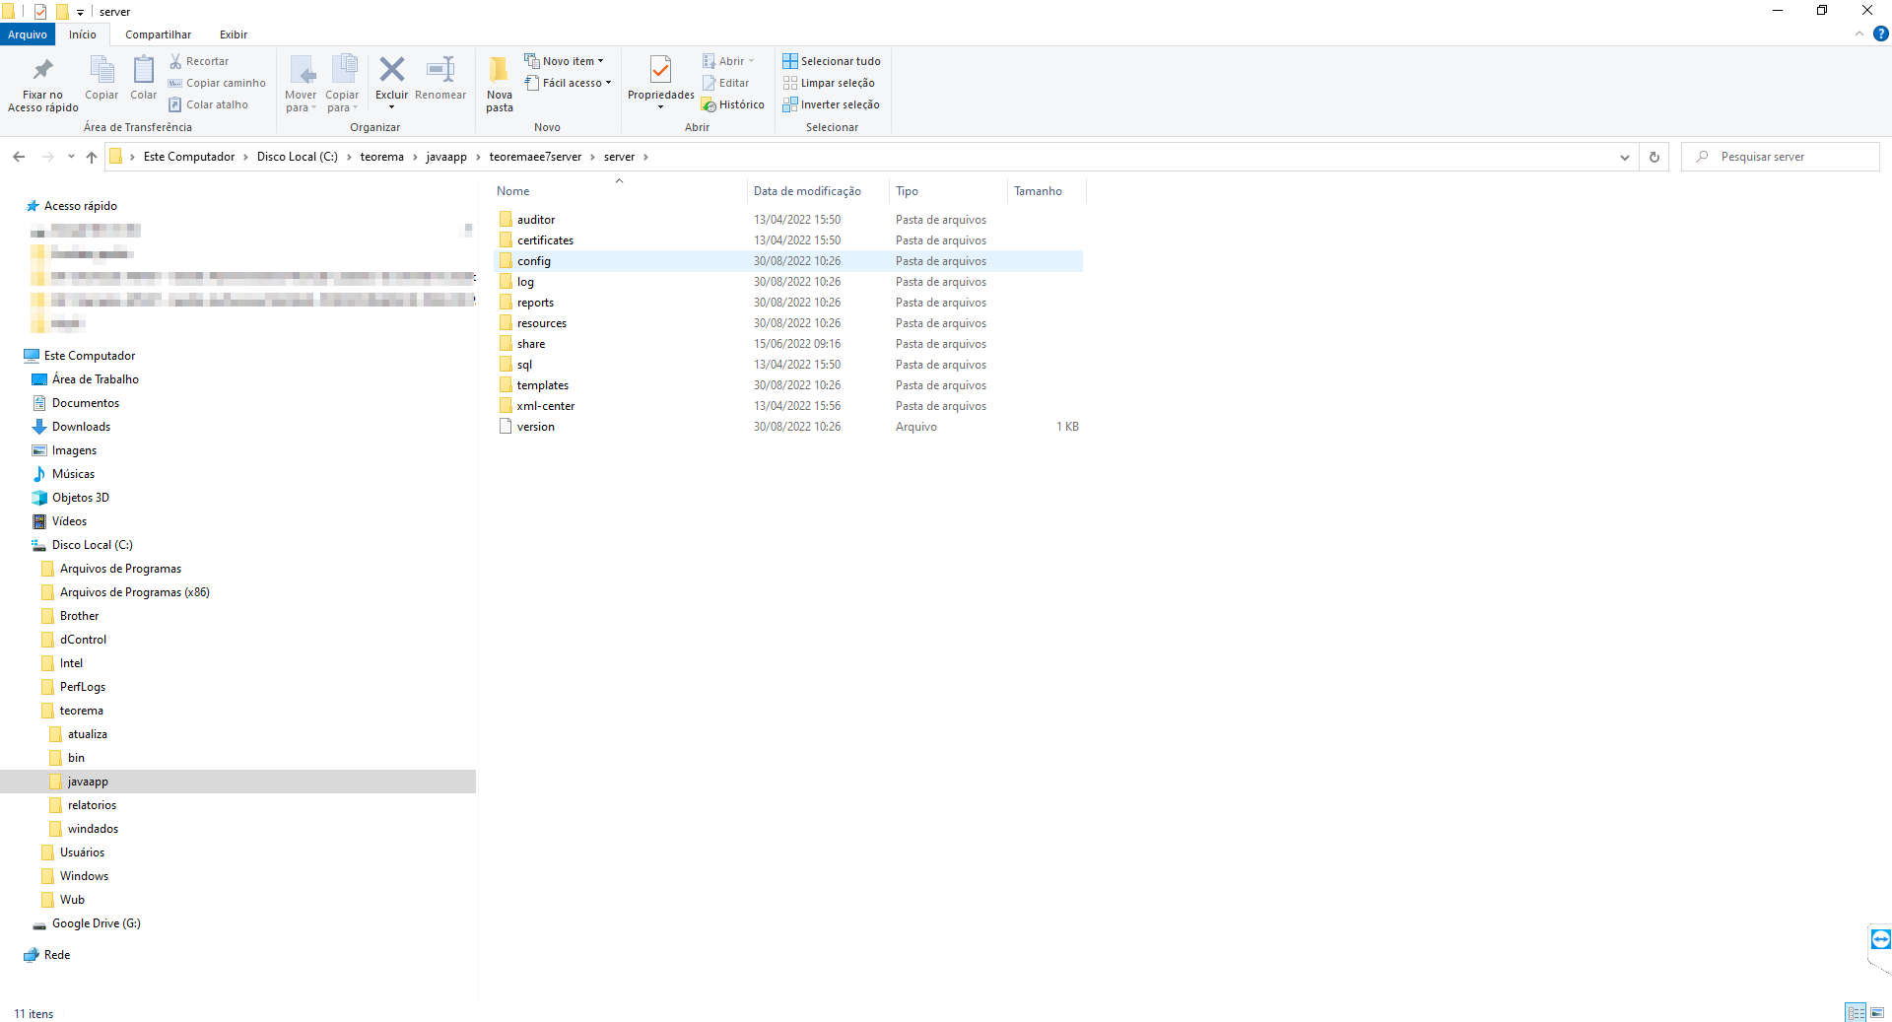Switch to large icons view in status bar
Viewport: 1892px width, 1022px height.
[x=1877, y=1012]
